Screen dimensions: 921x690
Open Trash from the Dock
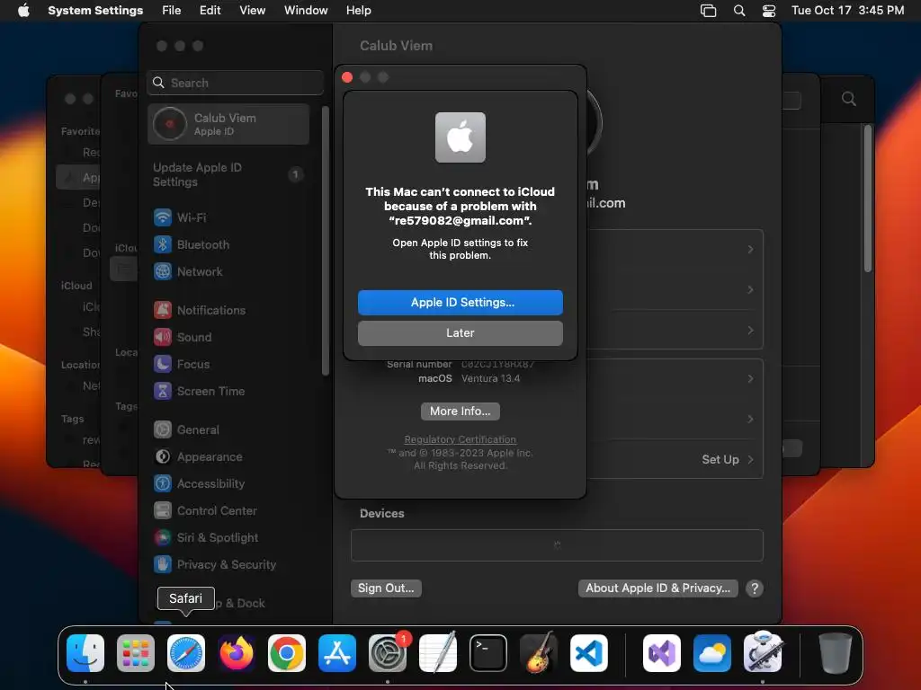pos(835,653)
